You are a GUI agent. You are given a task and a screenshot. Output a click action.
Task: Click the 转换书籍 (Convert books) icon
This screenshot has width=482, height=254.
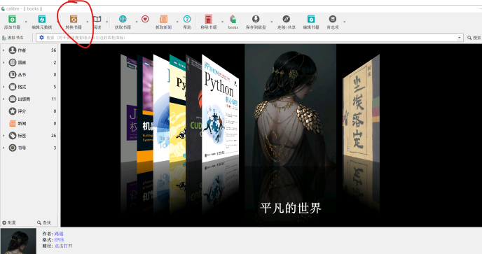(74, 20)
